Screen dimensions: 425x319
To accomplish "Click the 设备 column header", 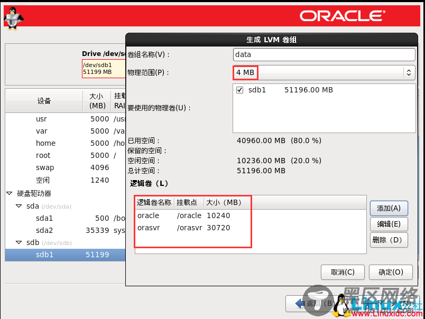I will (x=44, y=101).
